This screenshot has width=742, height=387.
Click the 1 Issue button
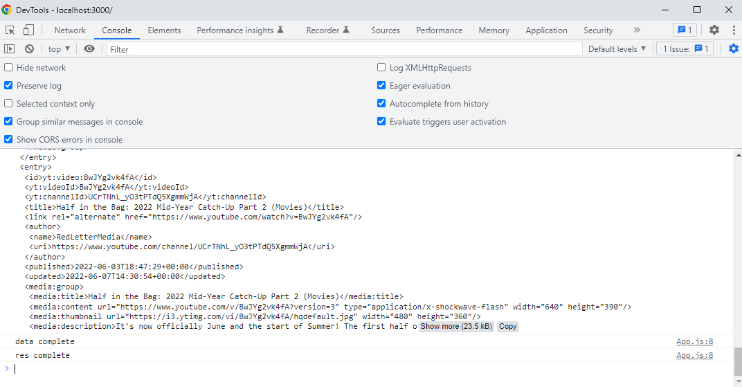point(685,48)
